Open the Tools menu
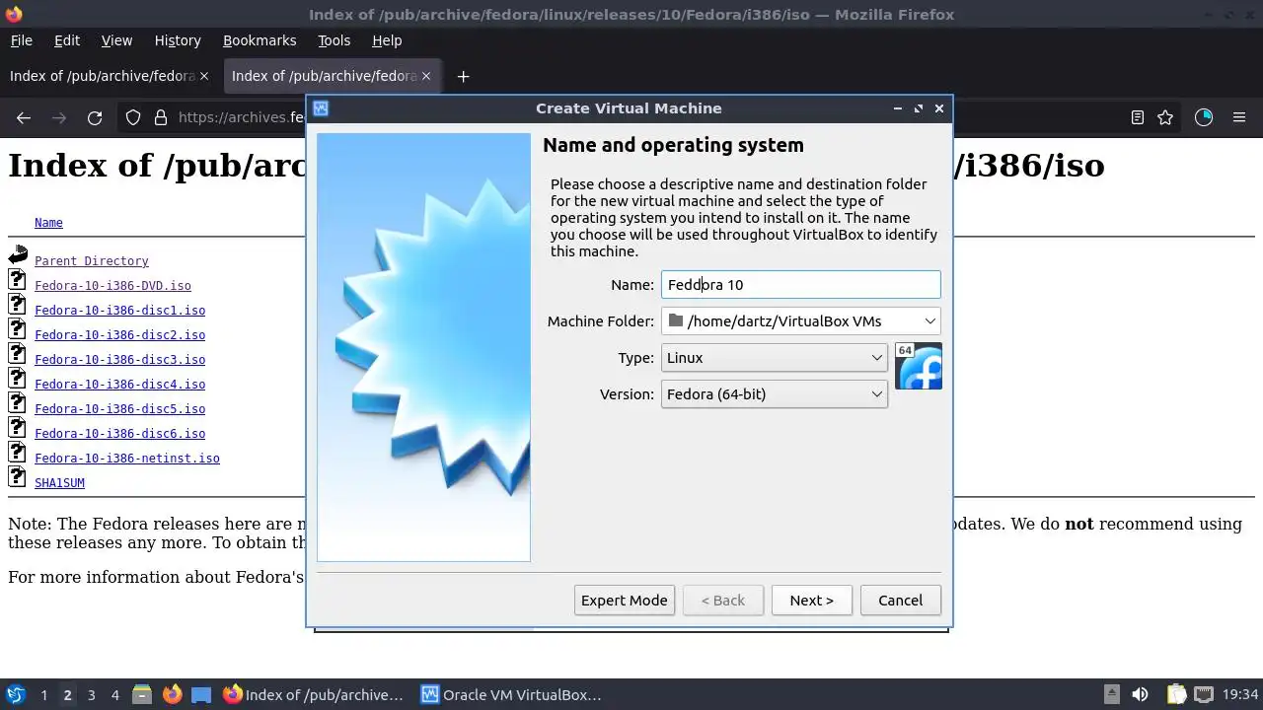 (x=334, y=40)
